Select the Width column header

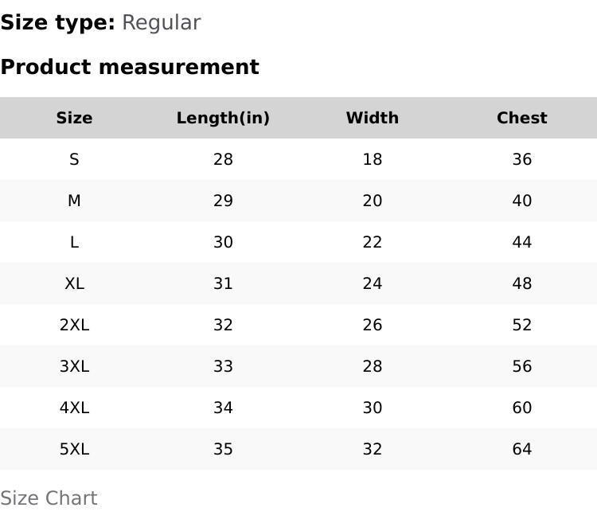click(372, 118)
